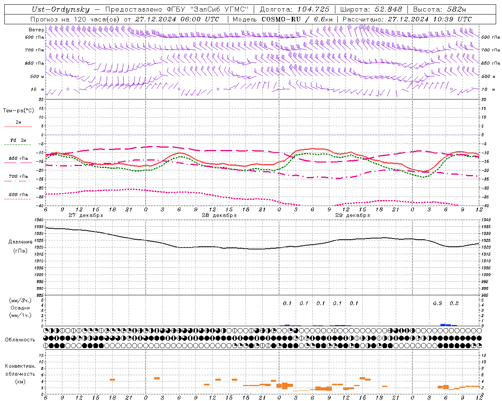The width and height of the screenshot is (502, 401).
Task: Select the text "Долгота: 104.725"
Action: [x=295, y=10]
